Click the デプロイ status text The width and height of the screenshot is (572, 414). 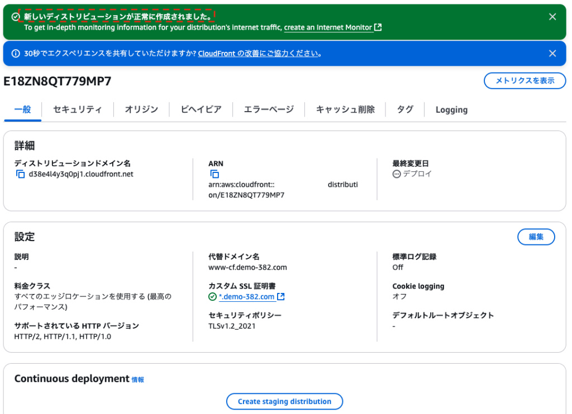coord(417,174)
